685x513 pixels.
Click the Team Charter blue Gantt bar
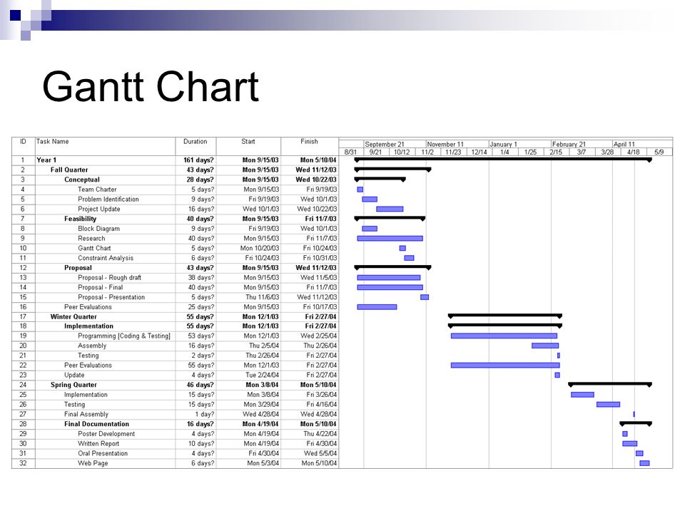360,190
